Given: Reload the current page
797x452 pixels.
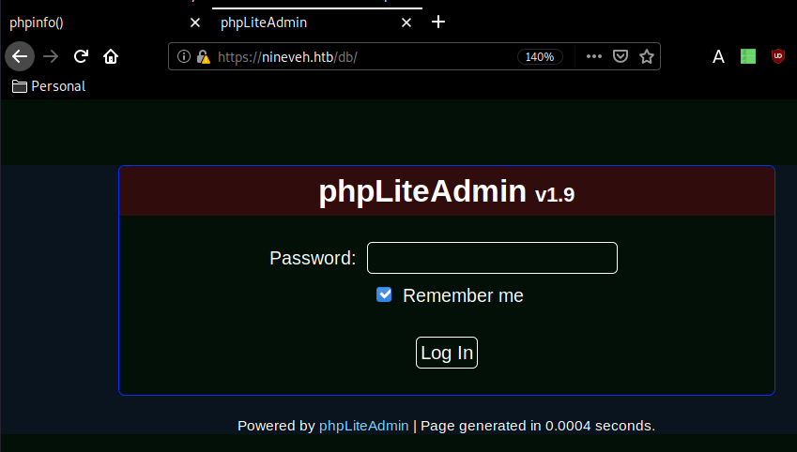Looking at the screenshot, I should coord(81,56).
